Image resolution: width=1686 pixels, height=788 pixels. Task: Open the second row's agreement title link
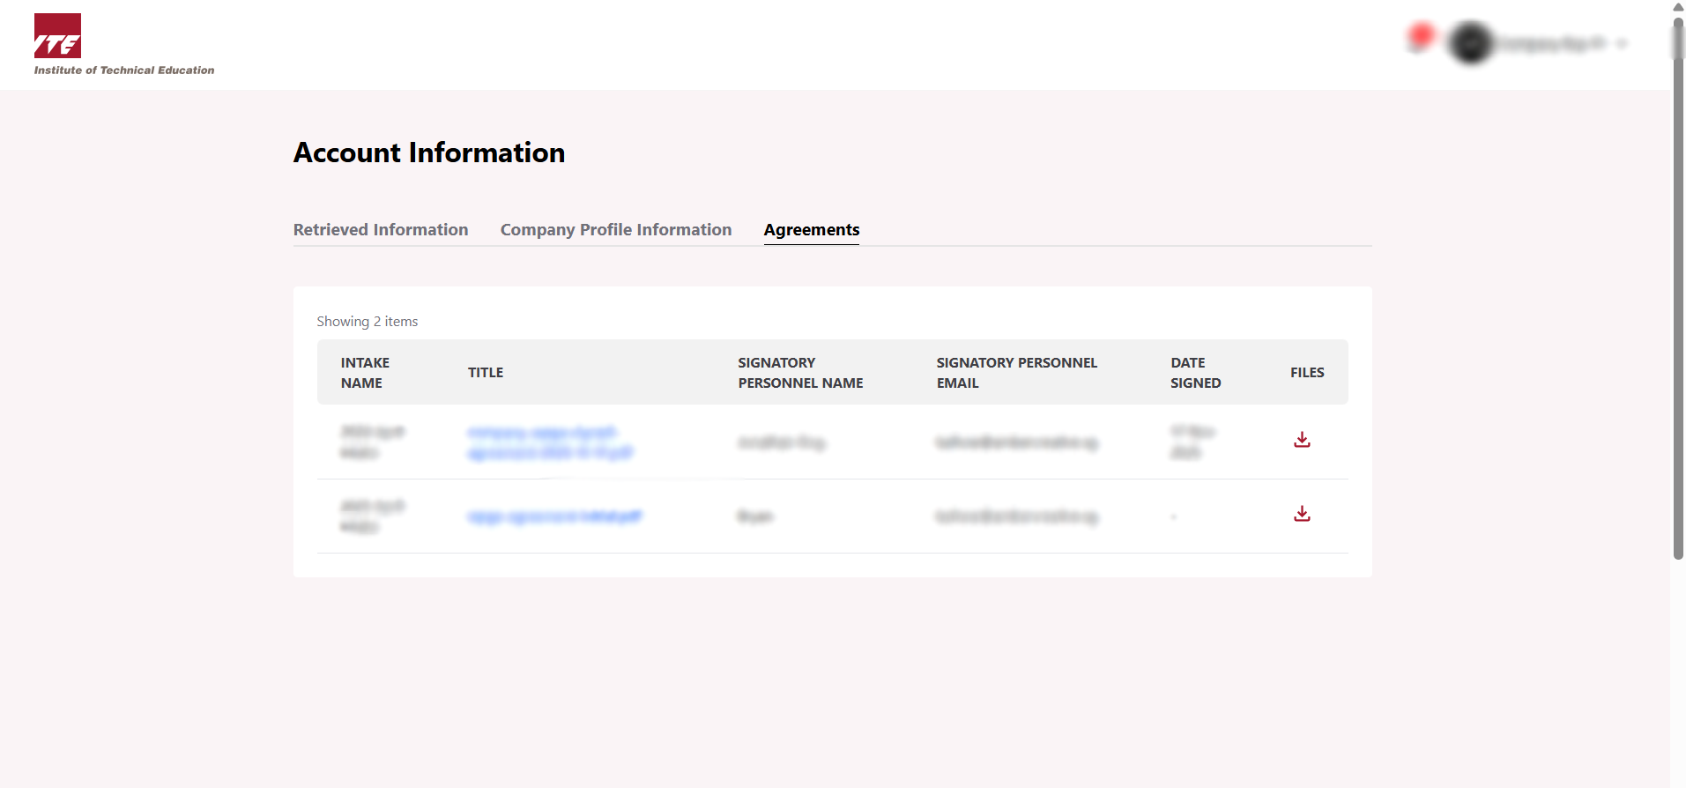click(554, 517)
